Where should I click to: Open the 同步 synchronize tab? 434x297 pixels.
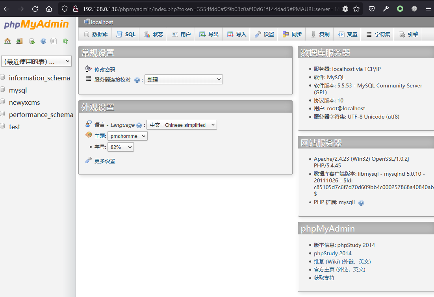(292, 34)
